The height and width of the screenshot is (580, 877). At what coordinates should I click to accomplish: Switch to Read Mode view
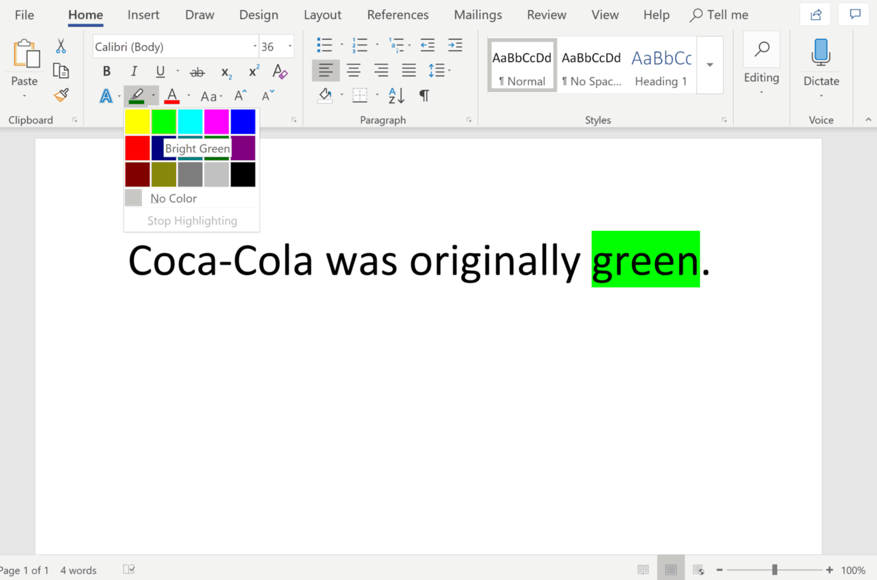643,569
